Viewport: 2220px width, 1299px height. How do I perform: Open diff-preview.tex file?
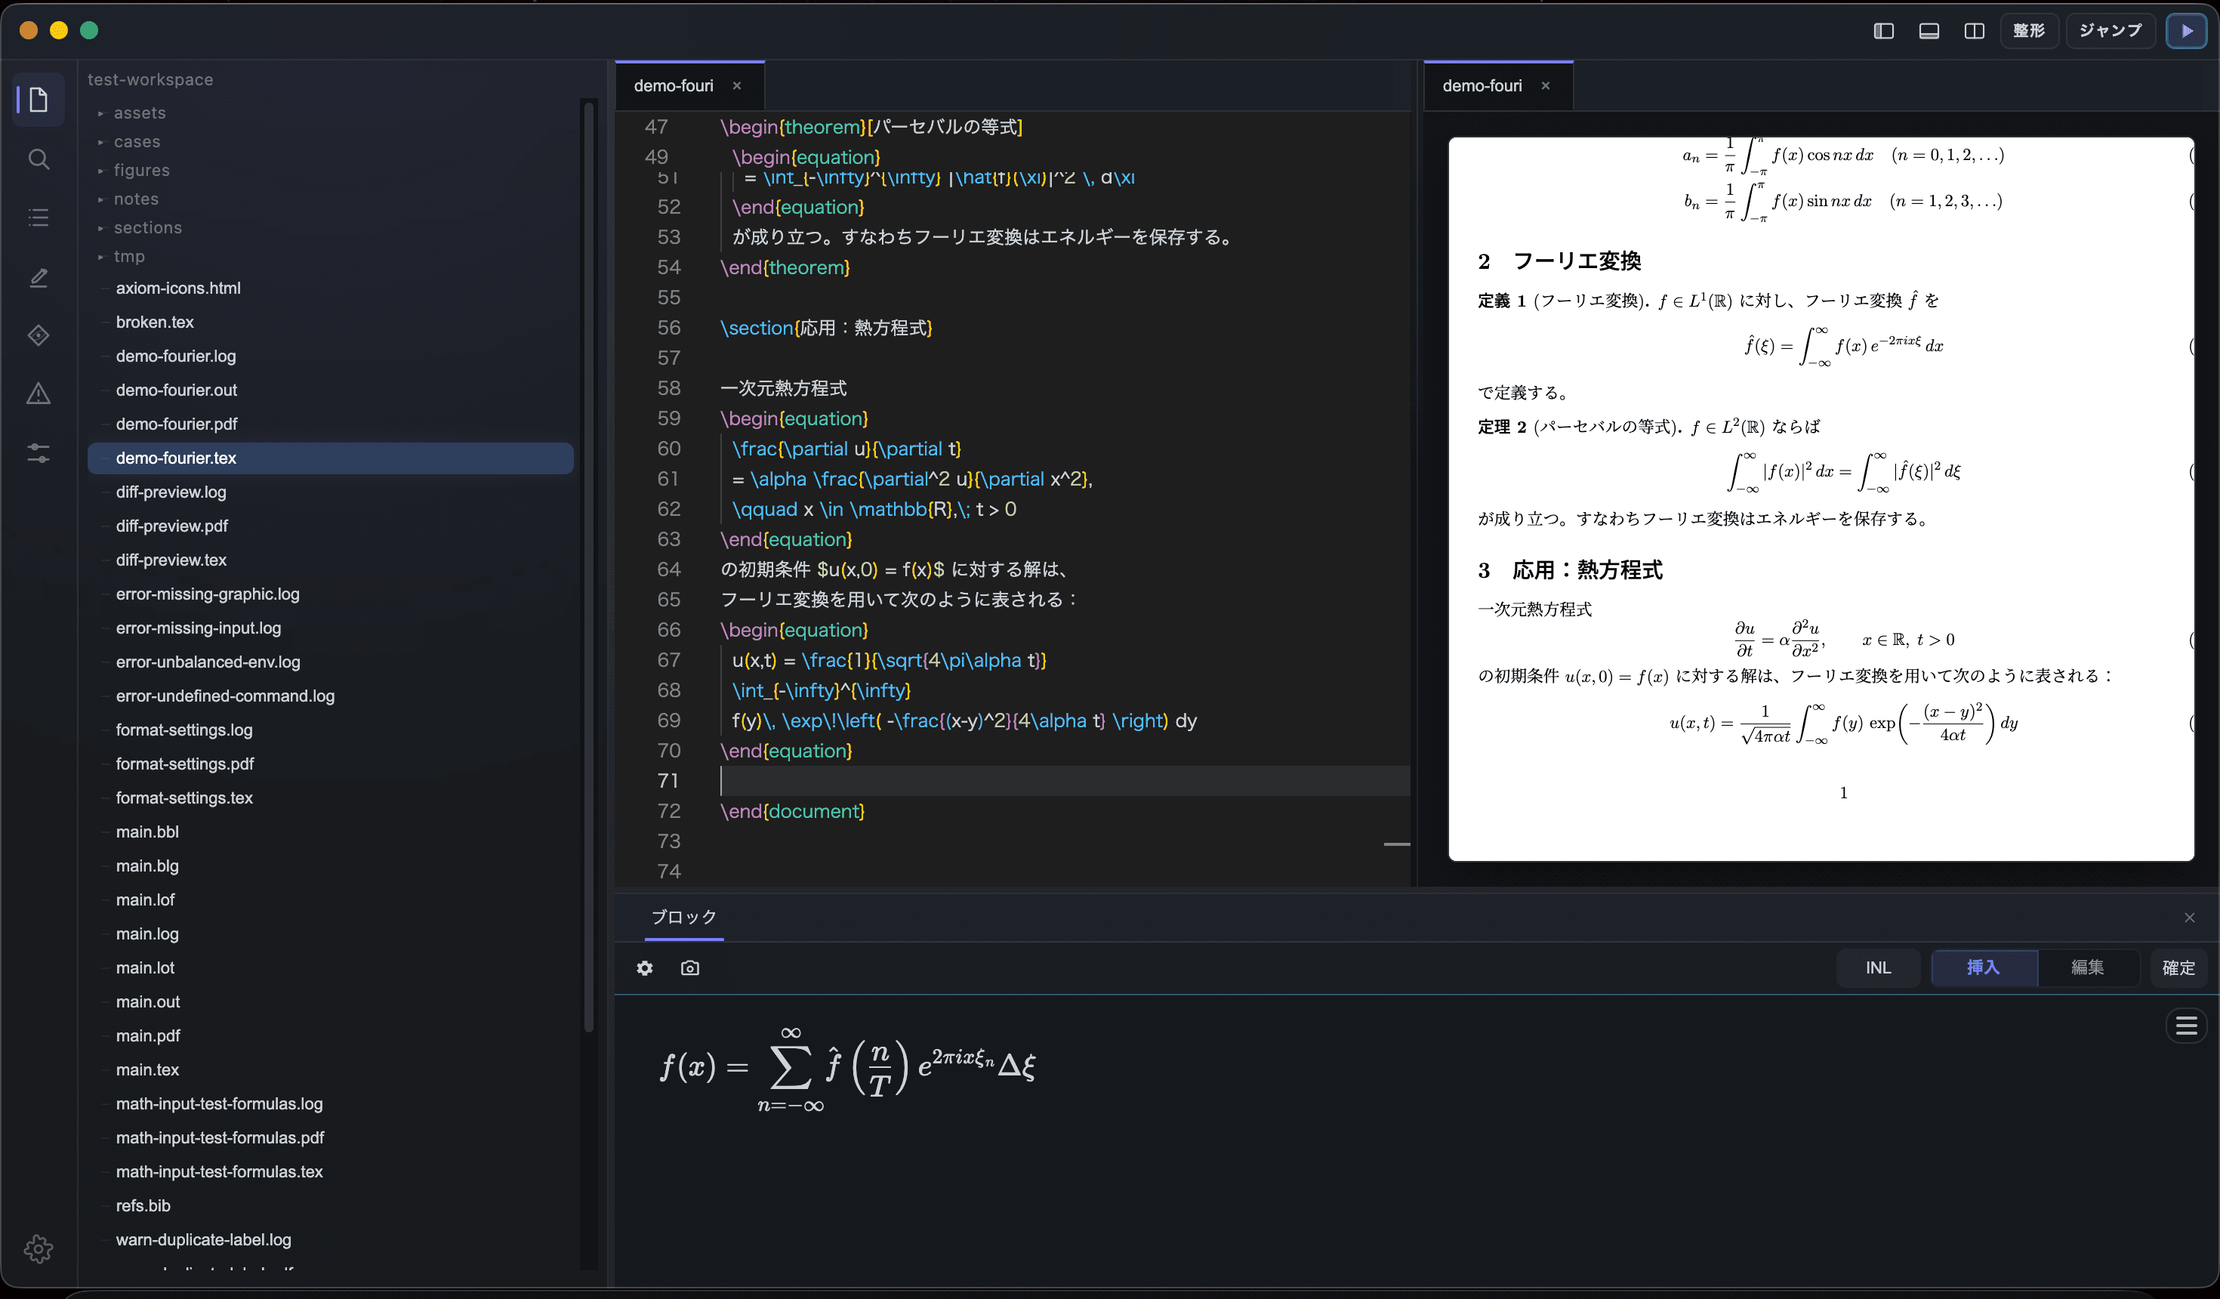(171, 560)
